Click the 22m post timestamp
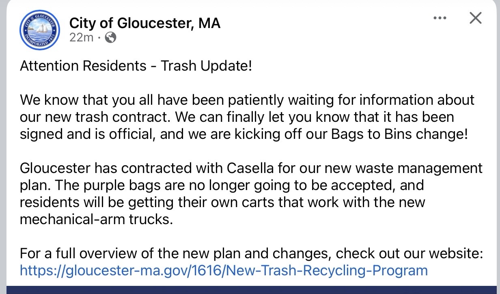Viewport: 500px width, 294px height. coord(81,37)
